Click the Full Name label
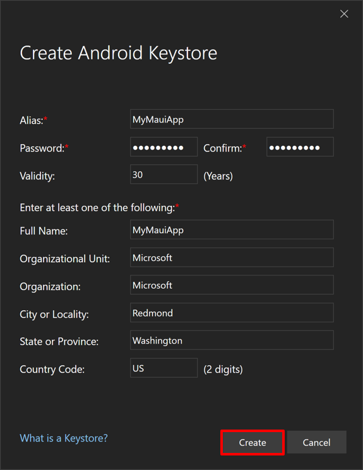The width and height of the screenshot is (363, 470). [x=44, y=231]
